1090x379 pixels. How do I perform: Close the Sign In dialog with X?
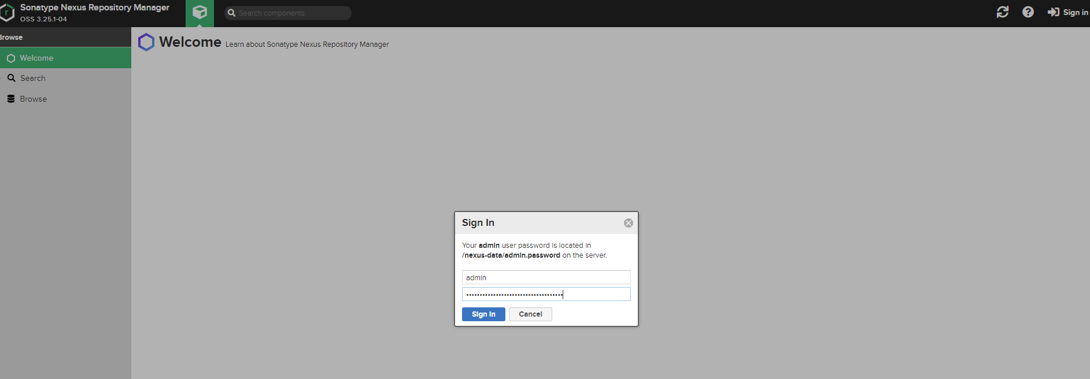628,223
